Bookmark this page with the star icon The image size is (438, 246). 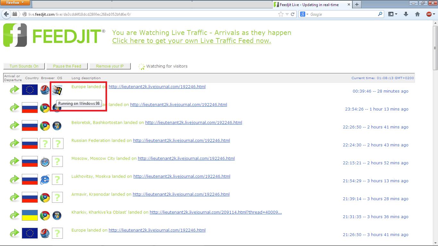pyautogui.click(x=281, y=14)
